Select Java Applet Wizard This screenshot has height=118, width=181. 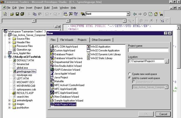[x=63, y=74]
